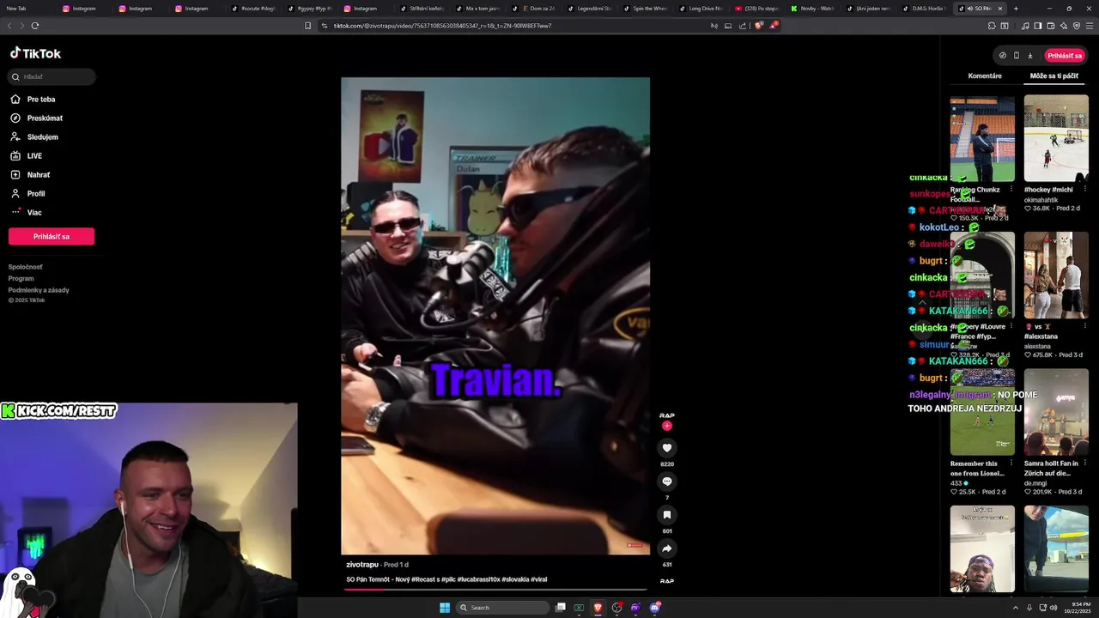Reload the page with refresh icon

click(x=35, y=26)
